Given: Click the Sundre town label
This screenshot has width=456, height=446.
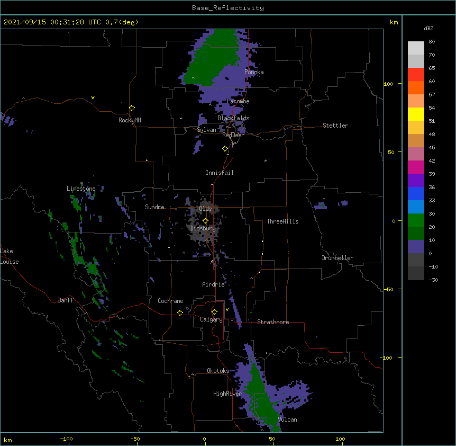Looking at the screenshot, I should point(154,207).
